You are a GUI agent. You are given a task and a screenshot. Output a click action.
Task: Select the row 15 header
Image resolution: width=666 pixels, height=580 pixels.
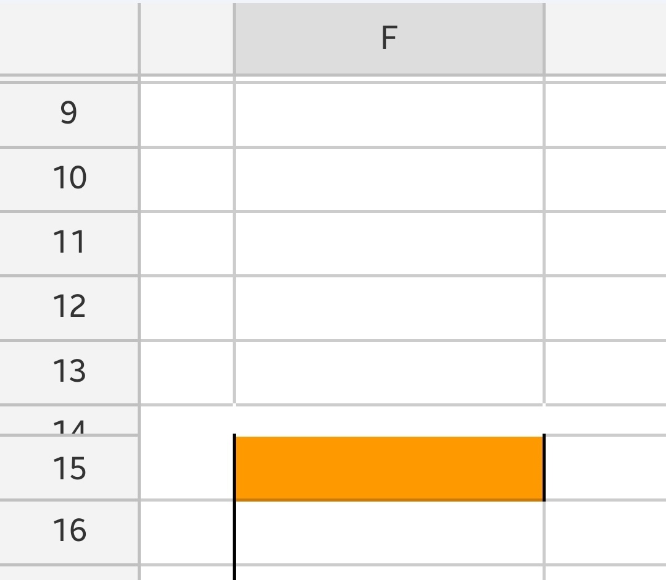tap(69, 468)
